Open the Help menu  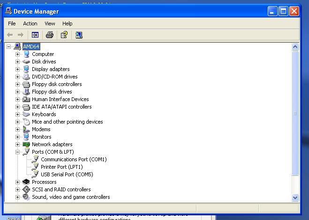coord(68,24)
